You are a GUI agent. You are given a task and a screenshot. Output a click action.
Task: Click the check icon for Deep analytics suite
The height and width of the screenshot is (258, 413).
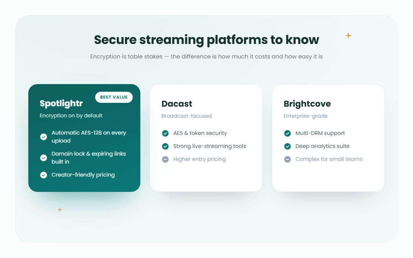[287, 146]
